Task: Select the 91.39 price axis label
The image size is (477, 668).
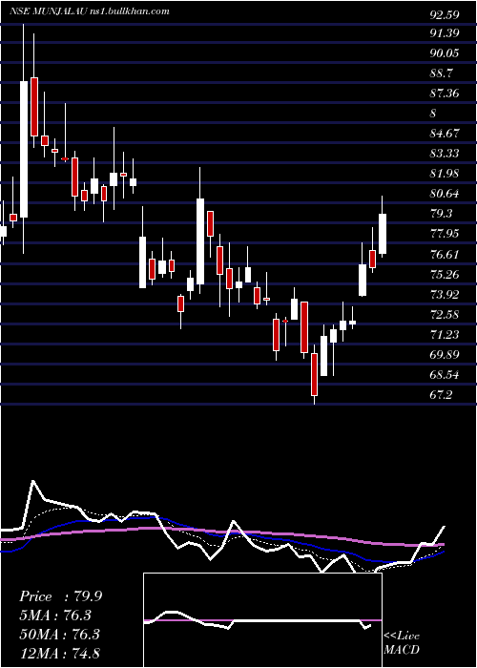Action: (445, 32)
